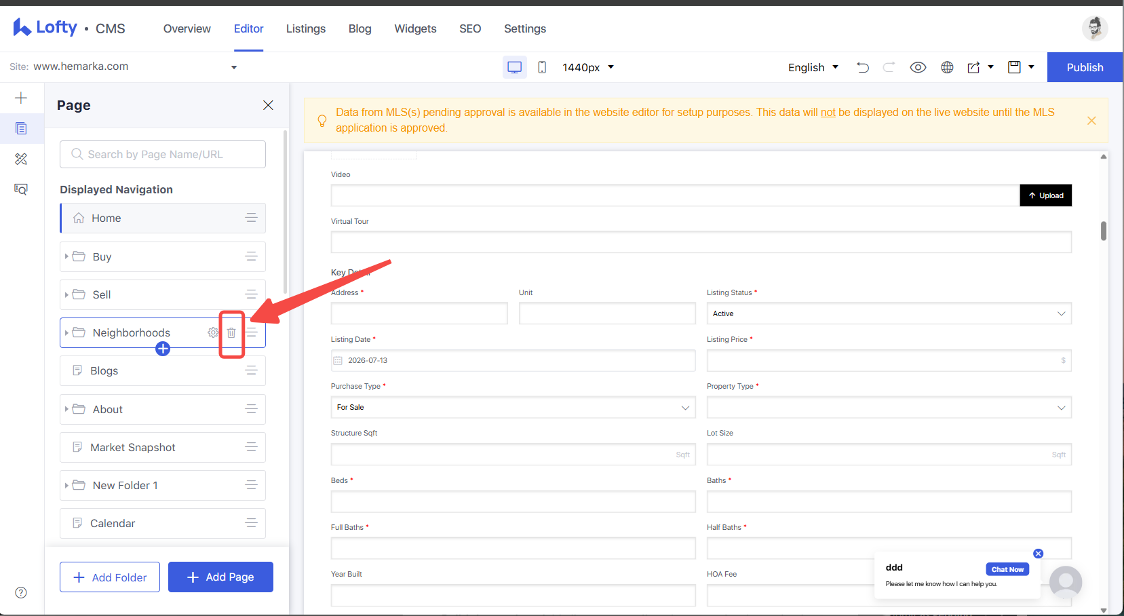
Task: Close the ddd chat popup
Action: click(1038, 554)
